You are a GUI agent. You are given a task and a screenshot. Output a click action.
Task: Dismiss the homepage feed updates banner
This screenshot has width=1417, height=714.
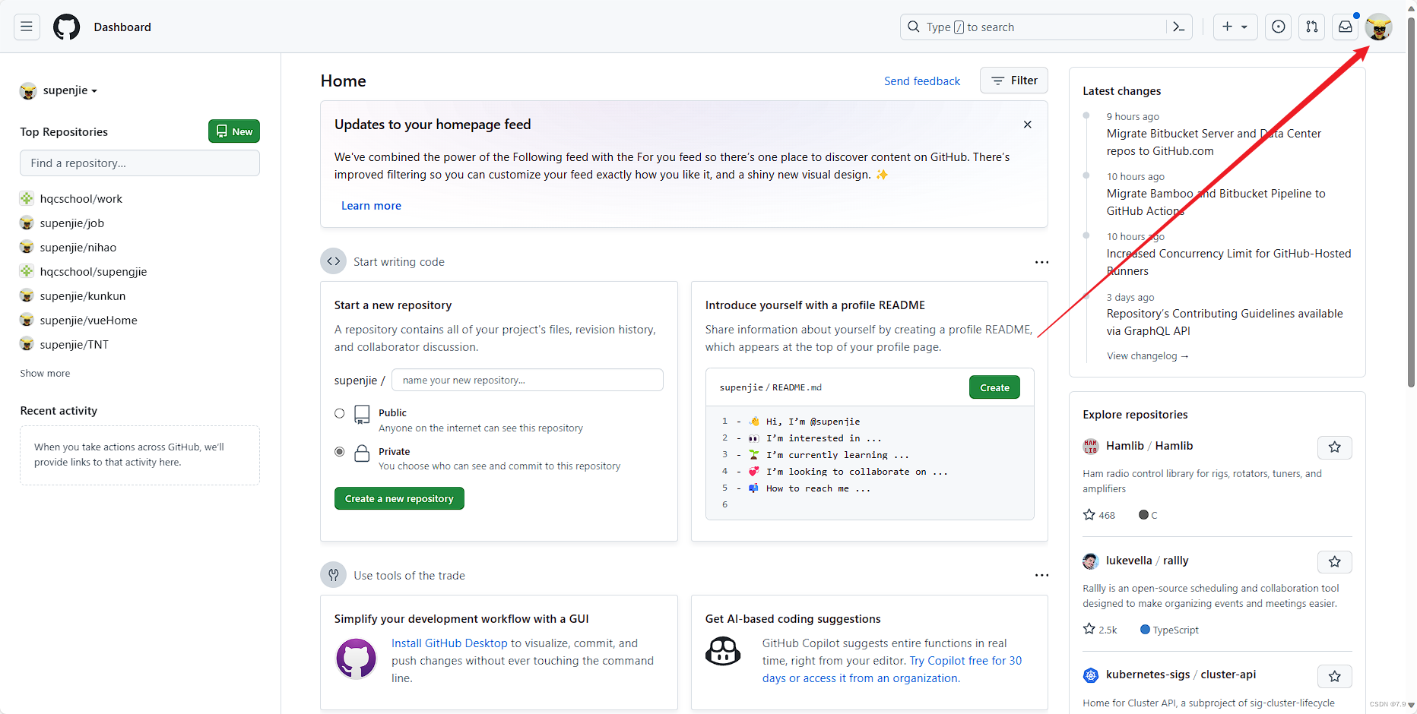(1027, 125)
